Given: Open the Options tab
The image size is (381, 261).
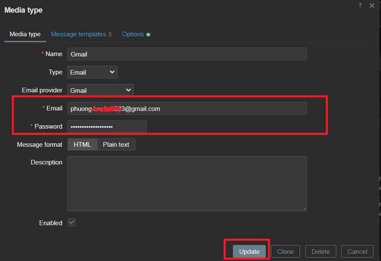Looking at the screenshot, I should point(133,34).
